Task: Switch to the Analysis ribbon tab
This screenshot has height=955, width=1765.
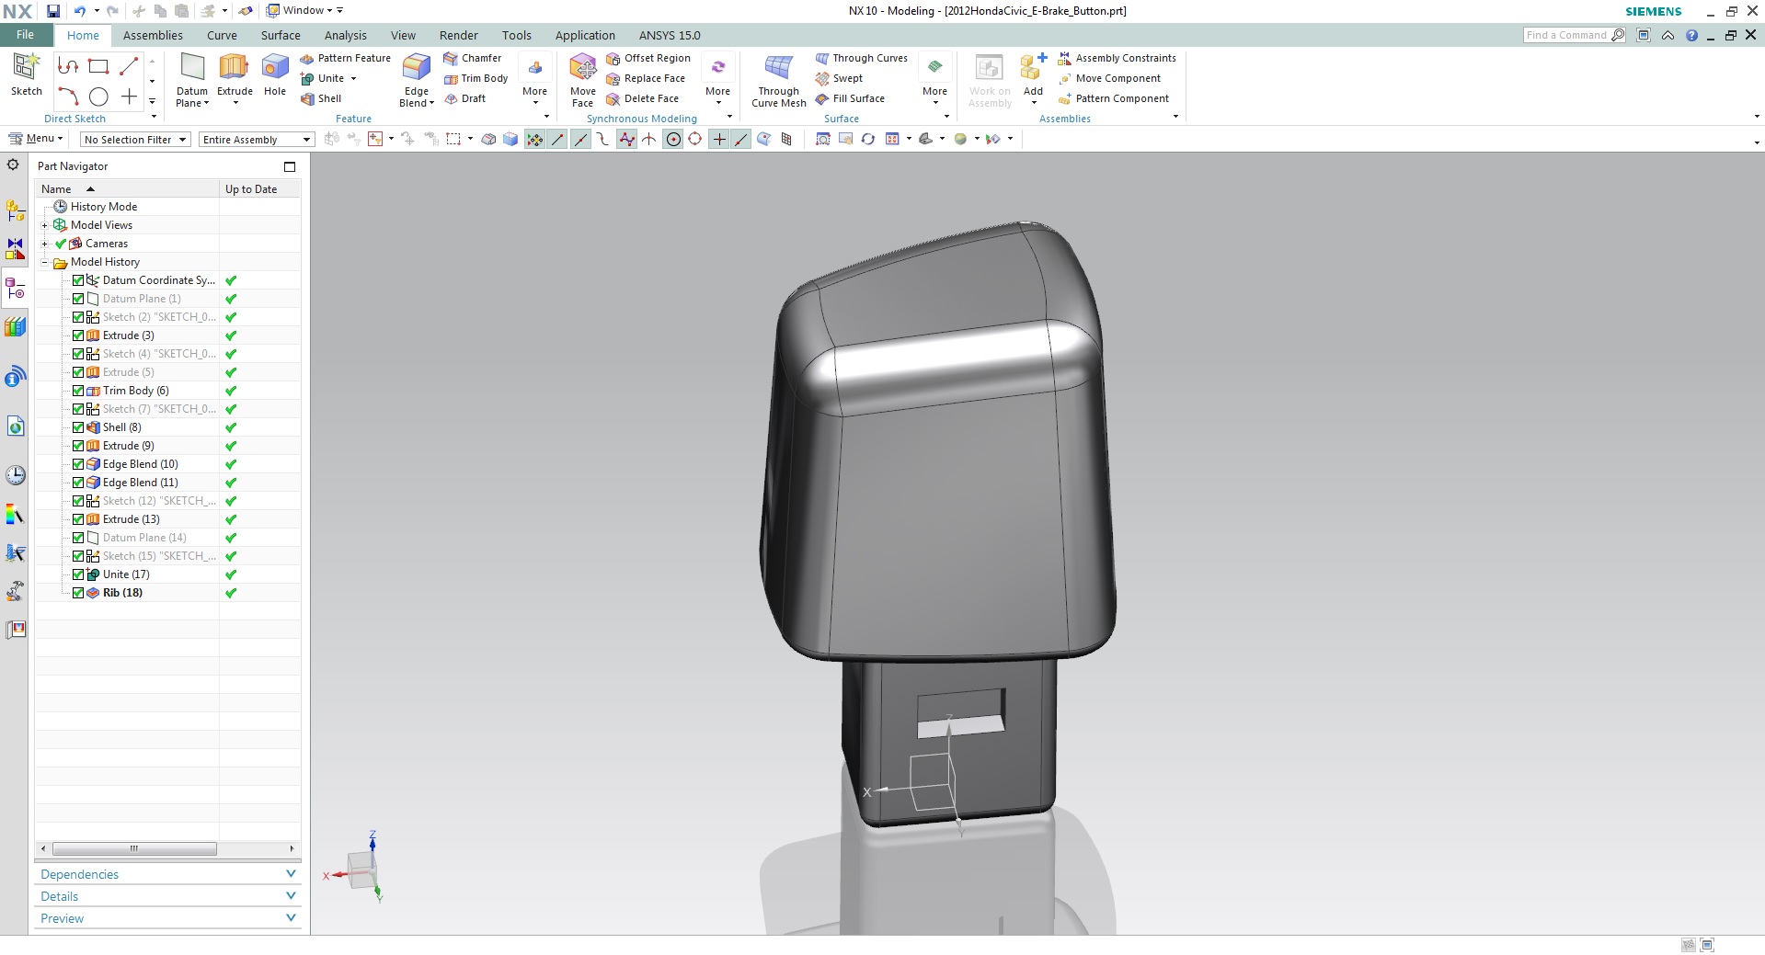Action: click(345, 35)
